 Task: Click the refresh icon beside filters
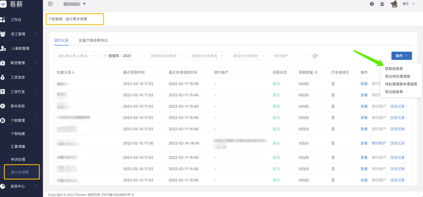(x=315, y=56)
